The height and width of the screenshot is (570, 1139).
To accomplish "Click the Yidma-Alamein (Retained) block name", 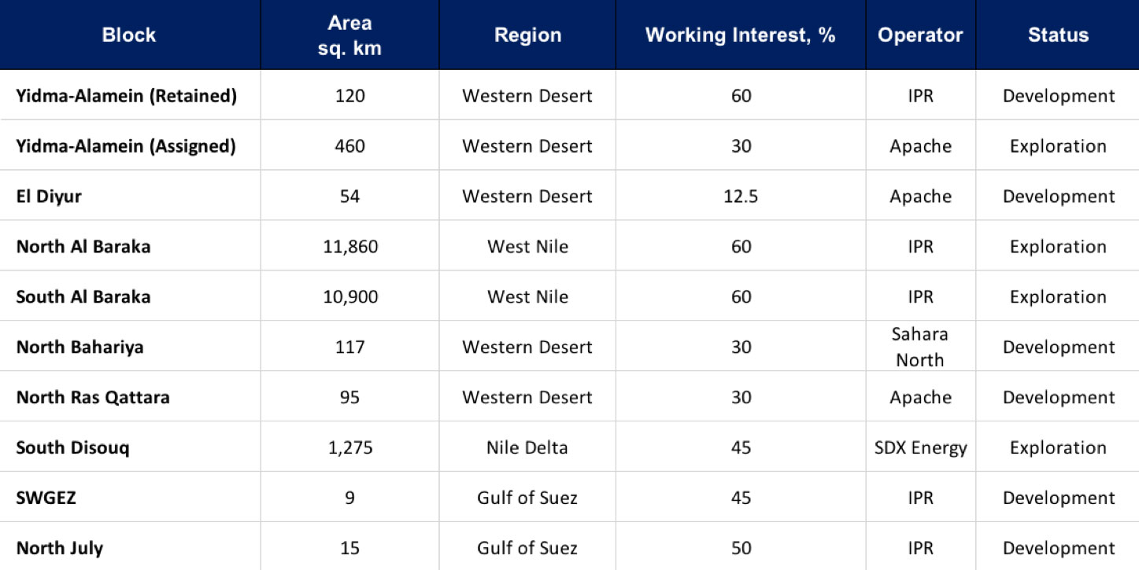I will [x=127, y=96].
